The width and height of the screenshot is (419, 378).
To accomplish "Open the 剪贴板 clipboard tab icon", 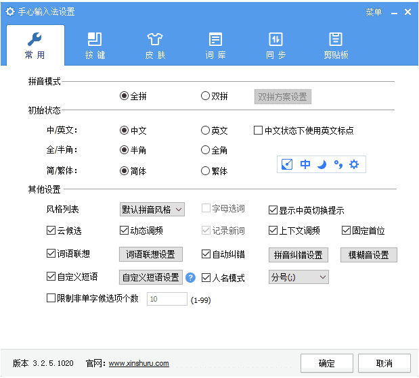I will [335, 45].
